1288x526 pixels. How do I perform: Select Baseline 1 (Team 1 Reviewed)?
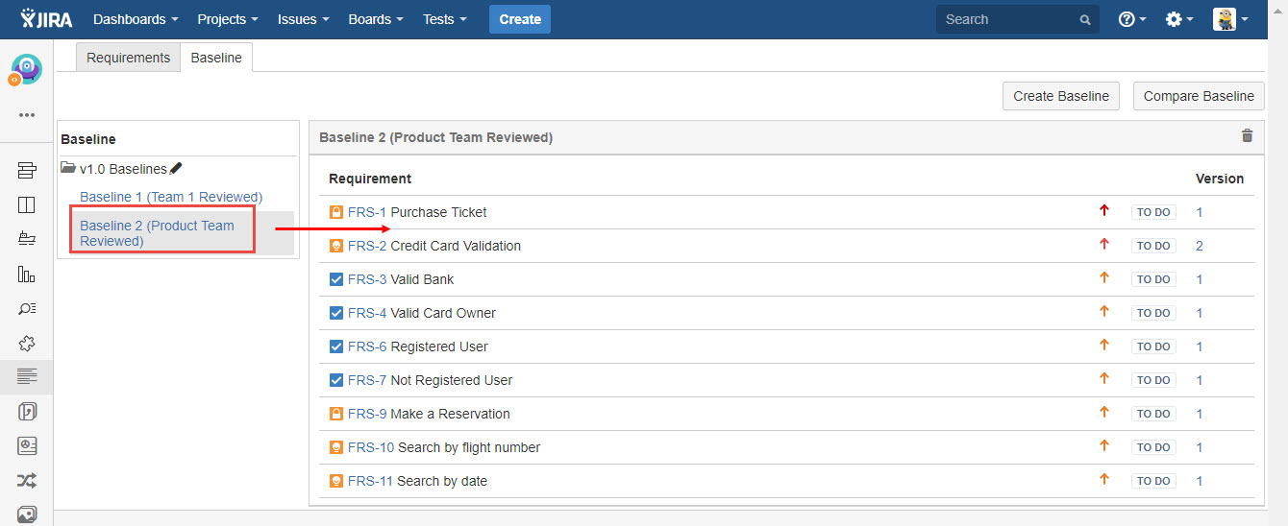tap(171, 197)
